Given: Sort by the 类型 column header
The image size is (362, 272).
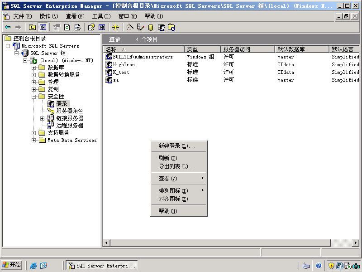Looking at the screenshot, I should point(202,49).
